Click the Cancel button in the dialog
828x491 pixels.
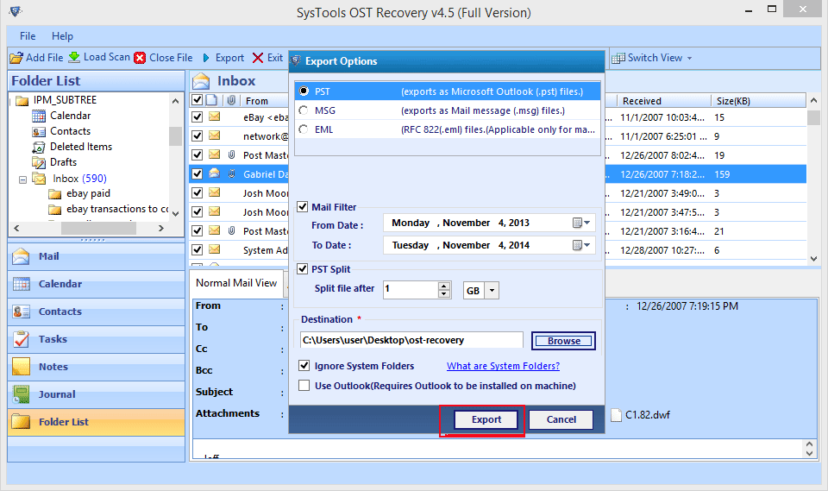coord(561,419)
